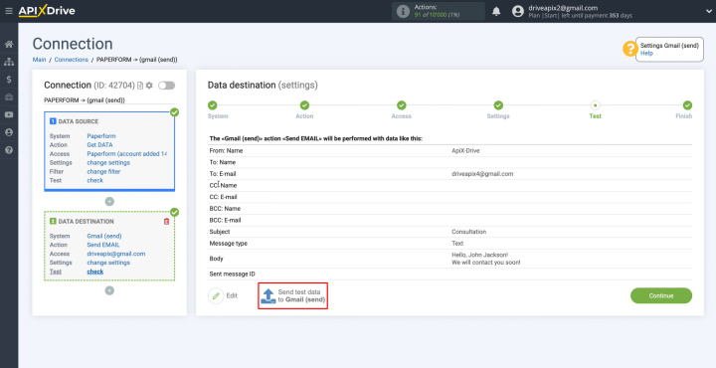The image size is (716, 368).
Task: Open the Get DATA action link
Action: 100,145
